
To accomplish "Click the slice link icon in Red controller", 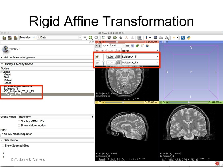I will tap(100, 46).
